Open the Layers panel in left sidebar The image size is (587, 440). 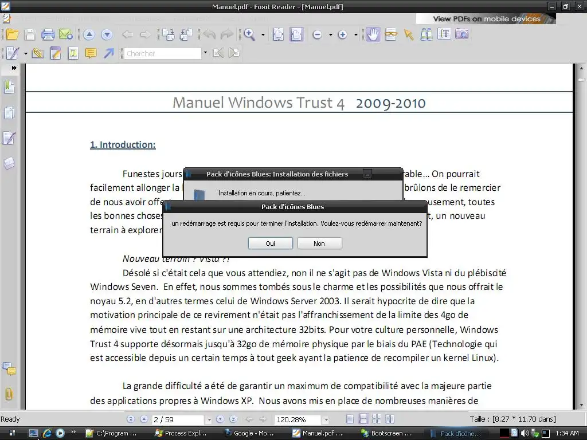tap(9, 163)
